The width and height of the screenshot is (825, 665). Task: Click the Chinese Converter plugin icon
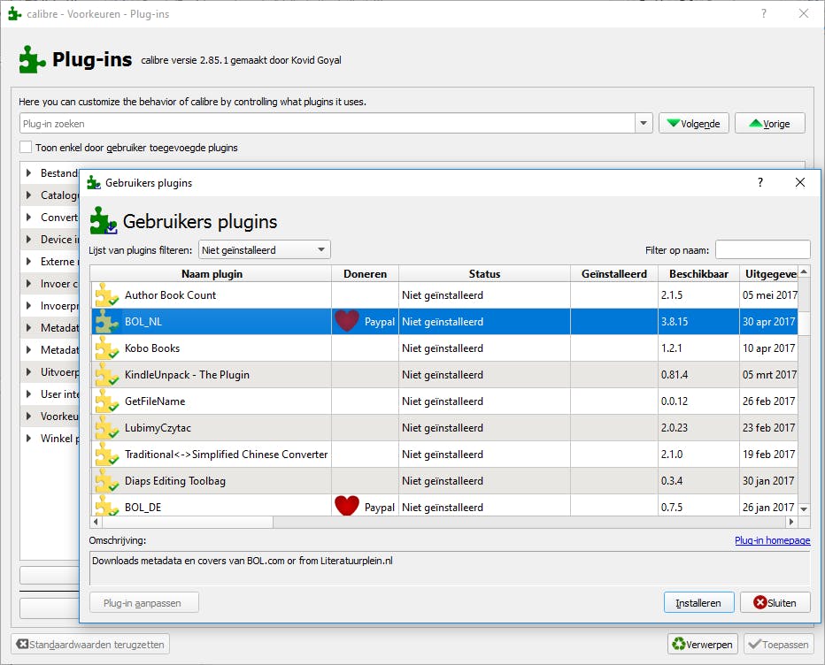107,455
